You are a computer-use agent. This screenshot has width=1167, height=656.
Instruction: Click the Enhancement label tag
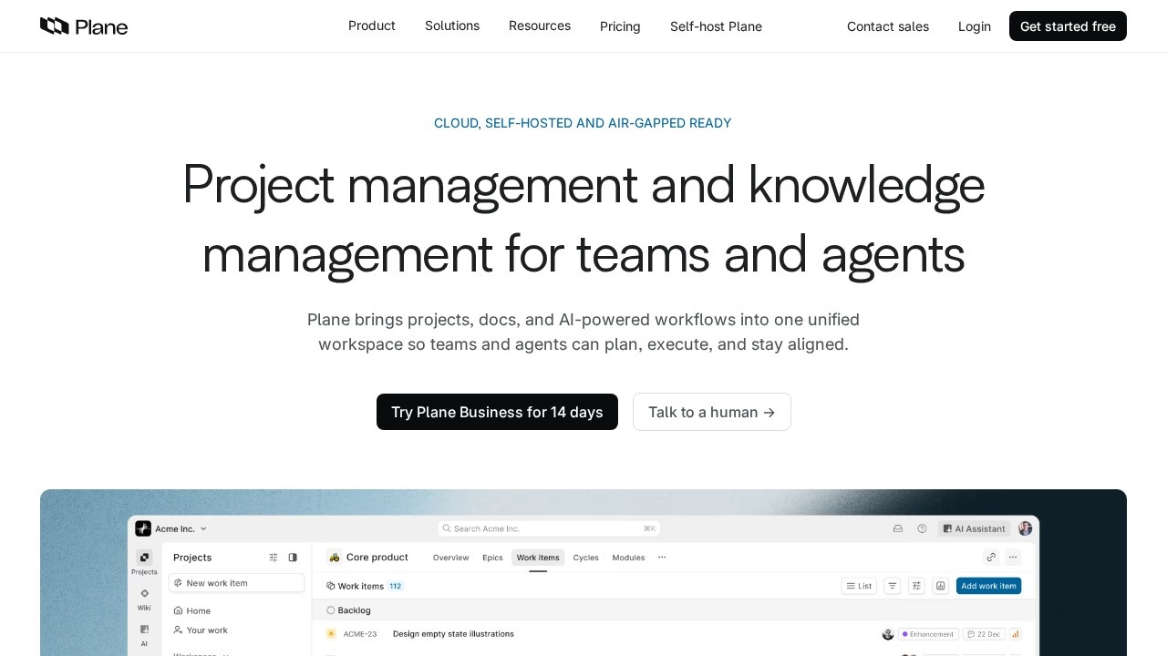coord(928,634)
